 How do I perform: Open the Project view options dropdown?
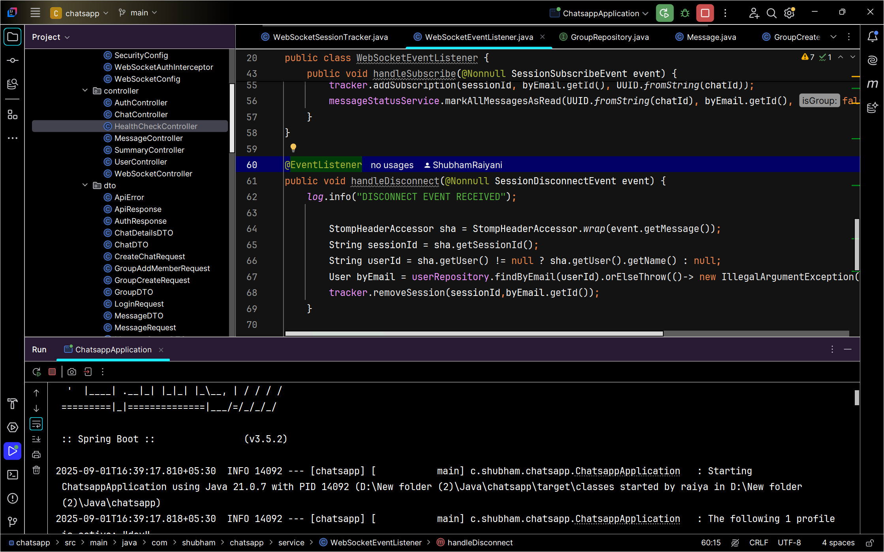tap(51, 37)
